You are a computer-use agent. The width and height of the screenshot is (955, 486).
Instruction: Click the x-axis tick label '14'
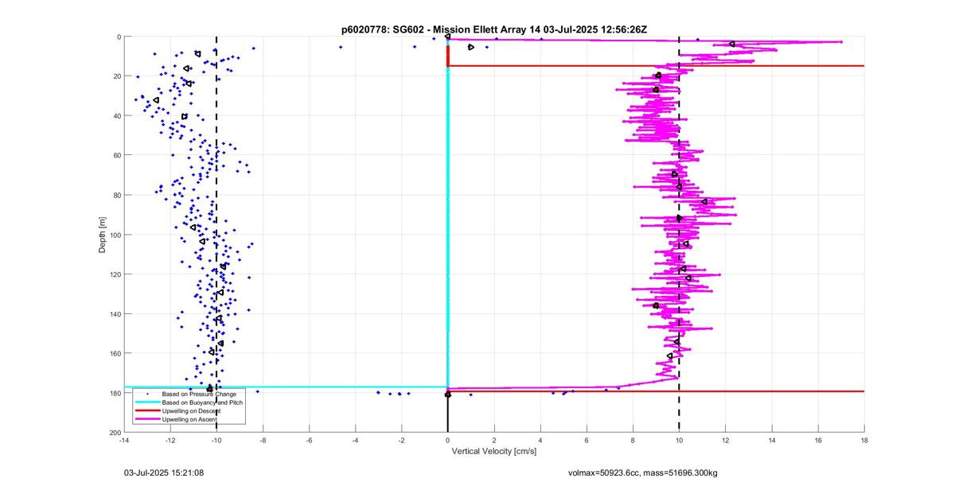pyautogui.click(x=772, y=440)
